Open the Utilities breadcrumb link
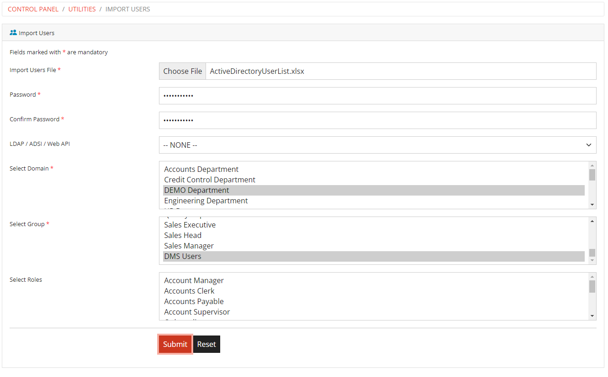This screenshot has height=377, width=608. (82, 9)
